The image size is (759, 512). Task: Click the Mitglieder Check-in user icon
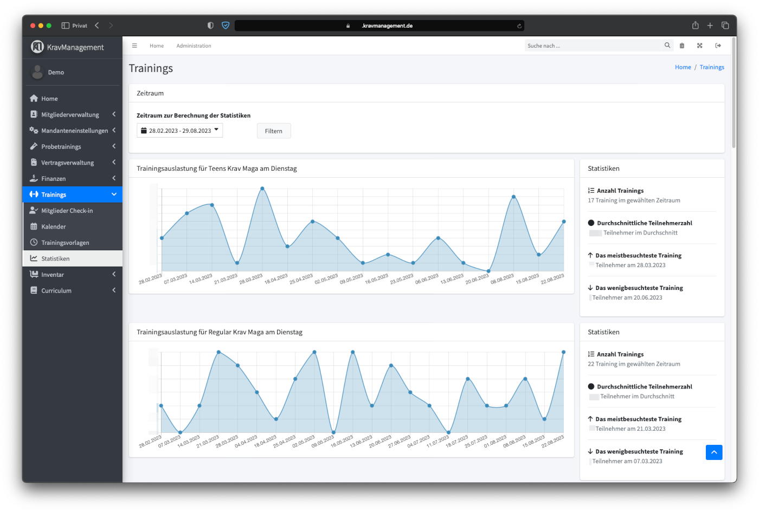point(34,210)
